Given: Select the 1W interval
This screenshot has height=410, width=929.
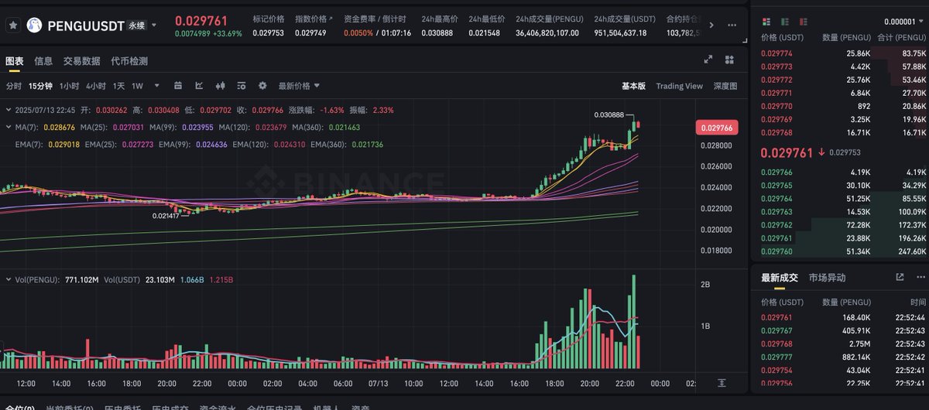Looking at the screenshot, I should (x=138, y=86).
